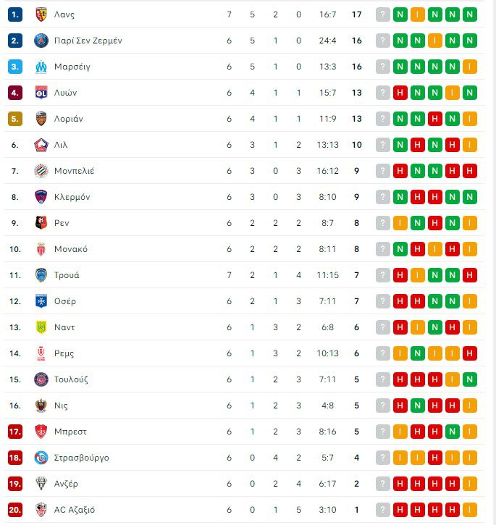
Task: Open the Μονπελιέ team link
Action: point(74,171)
